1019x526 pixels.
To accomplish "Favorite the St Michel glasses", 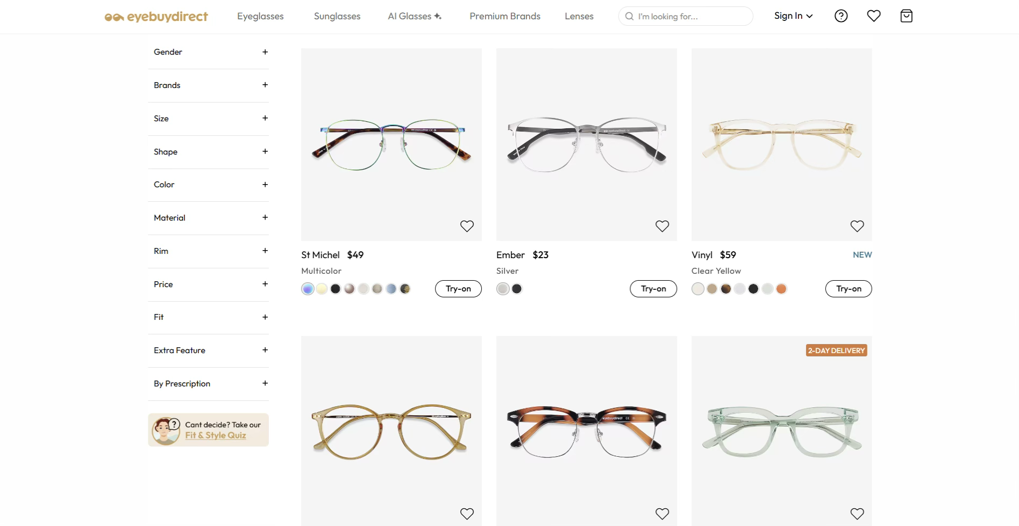I will tap(467, 226).
